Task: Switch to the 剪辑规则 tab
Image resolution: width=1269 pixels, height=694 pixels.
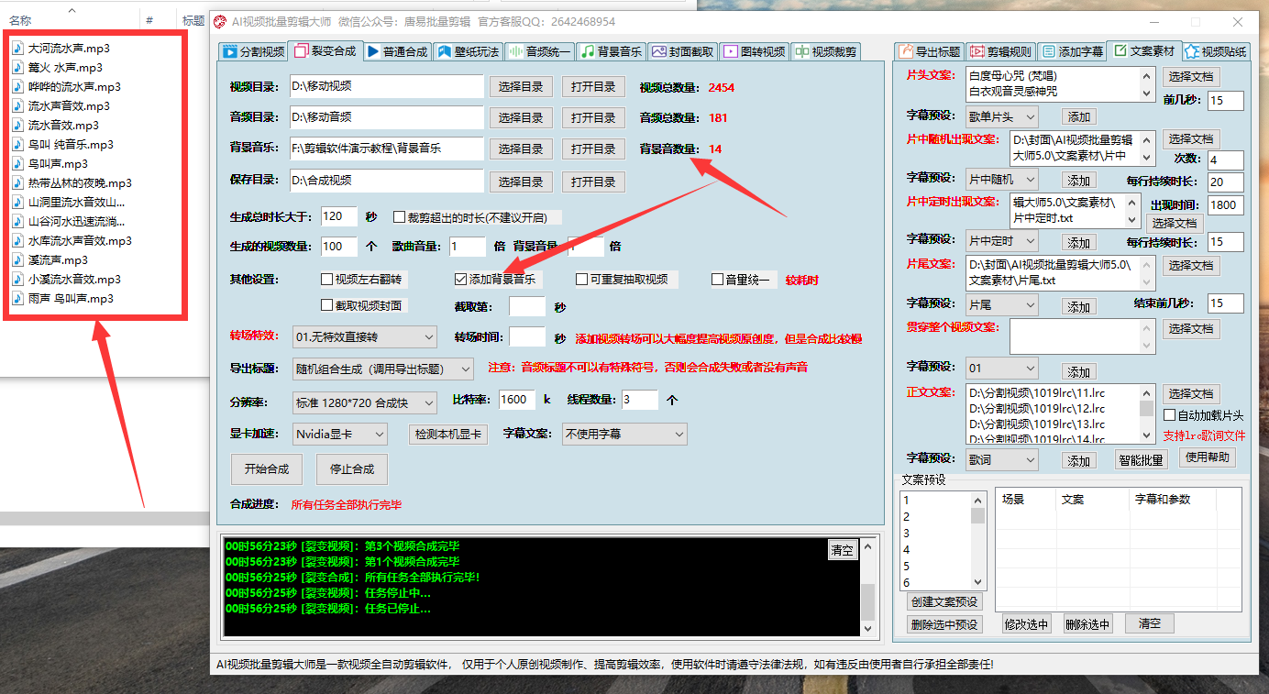Action: pyautogui.click(x=999, y=52)
